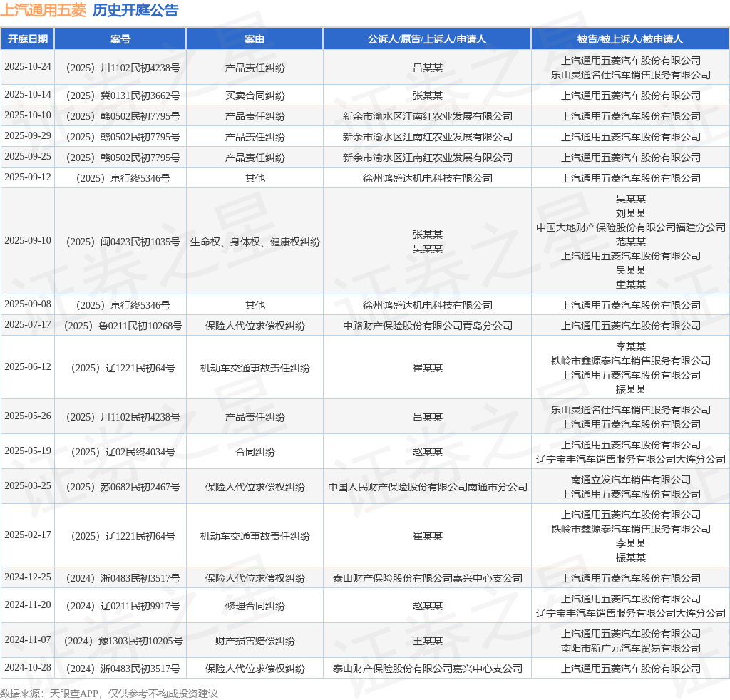Click case number (2025)冀0131民初3662号

pyautogui.click(x=121, y=96)
